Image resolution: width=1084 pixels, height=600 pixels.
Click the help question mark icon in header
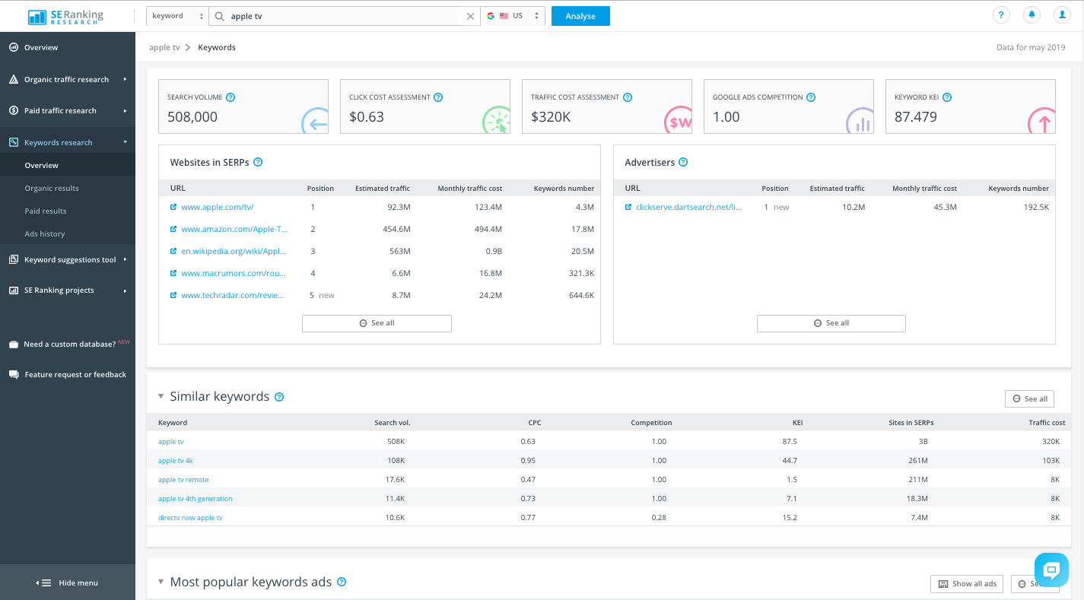pos(1003,15)
